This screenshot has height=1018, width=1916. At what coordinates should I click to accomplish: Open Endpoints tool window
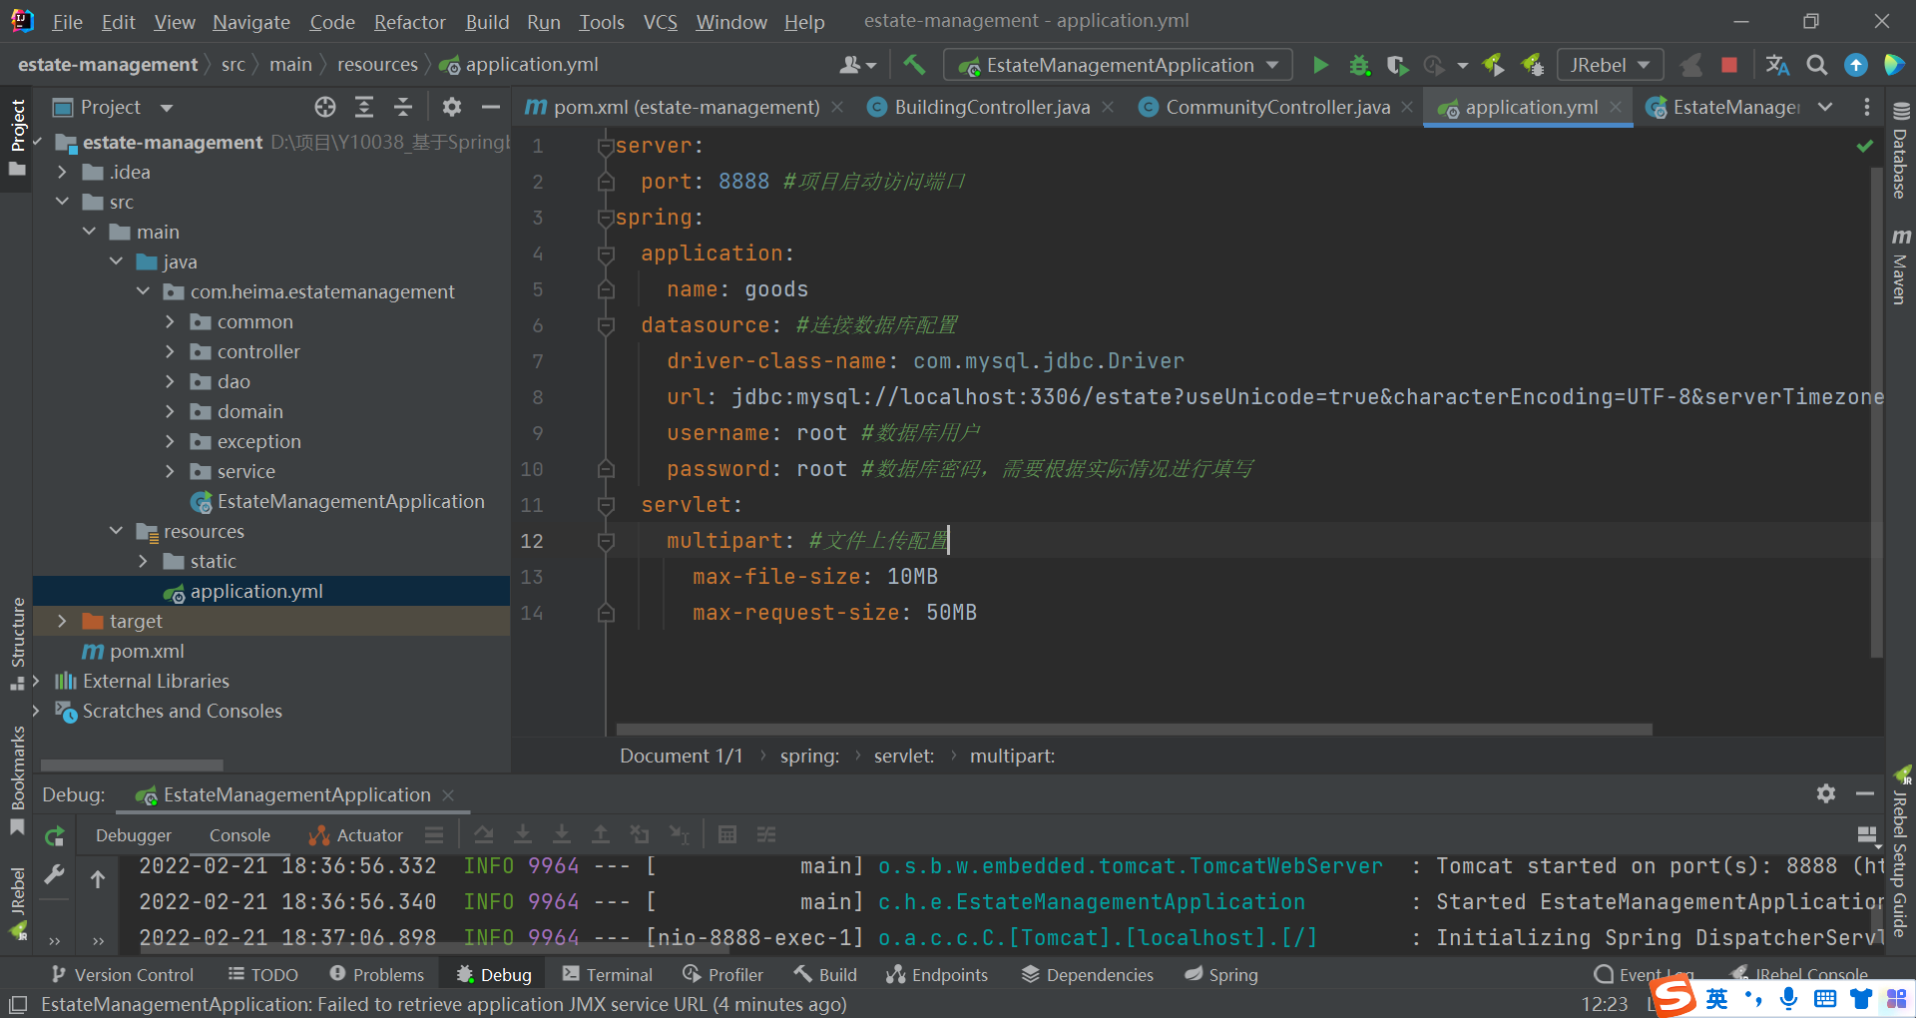tap(937, 974)
